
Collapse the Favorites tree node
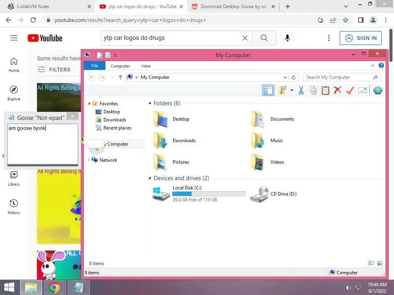[89, 103]
